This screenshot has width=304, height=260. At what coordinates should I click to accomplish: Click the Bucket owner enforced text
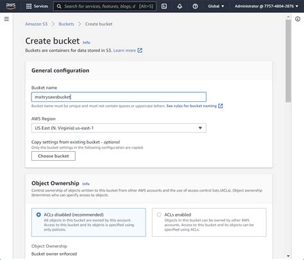pyautogui.click(x=54, y=254)
